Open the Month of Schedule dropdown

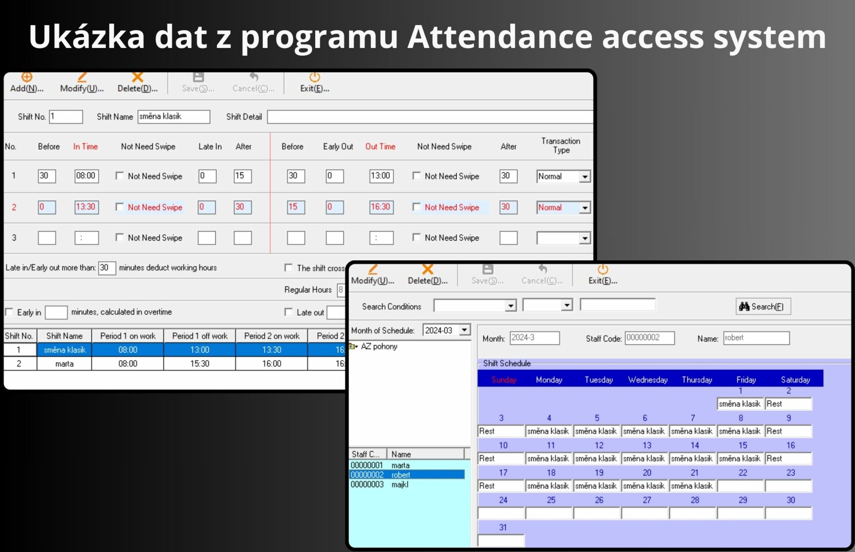click(464, 330)
